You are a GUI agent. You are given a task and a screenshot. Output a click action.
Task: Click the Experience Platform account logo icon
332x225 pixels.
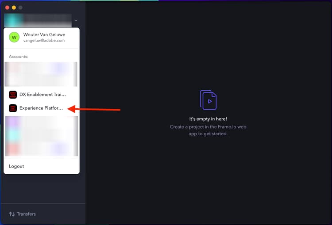(x=13, y=108)
